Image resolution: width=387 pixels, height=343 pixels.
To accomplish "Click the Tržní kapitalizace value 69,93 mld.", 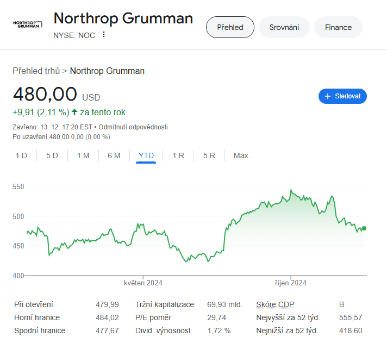I will coord(224,304).
